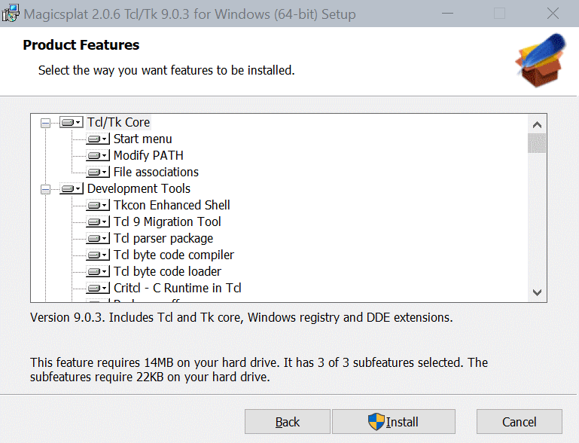The image size is (579, 443).
Task: Click the feature list scroll down arrow
Action: pos(538,292)
